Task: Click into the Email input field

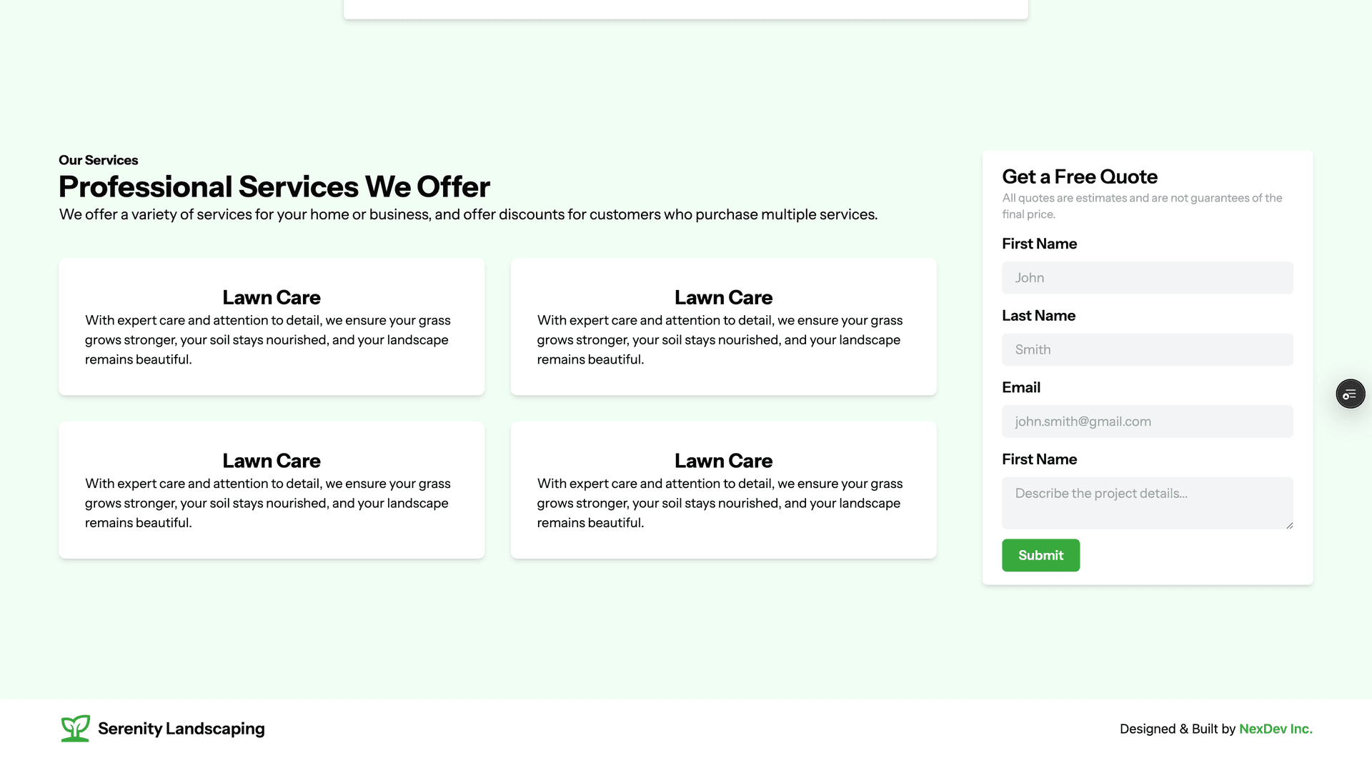Action: (1147, 422)
